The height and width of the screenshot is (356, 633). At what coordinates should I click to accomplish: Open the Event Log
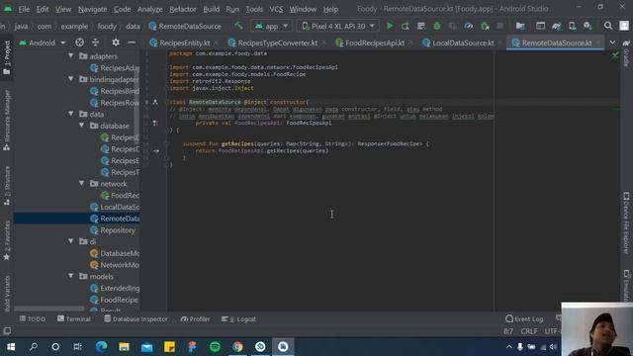click(524, 318)
